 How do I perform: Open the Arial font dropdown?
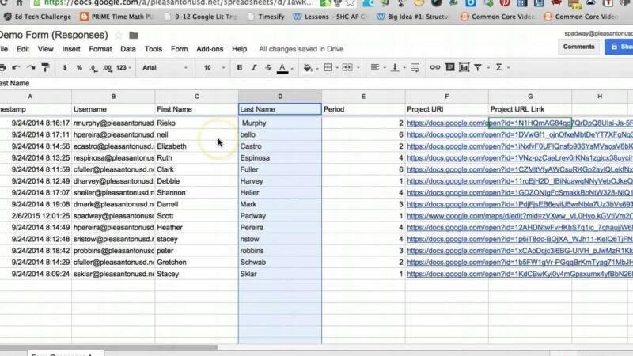[x=164, y=68]
